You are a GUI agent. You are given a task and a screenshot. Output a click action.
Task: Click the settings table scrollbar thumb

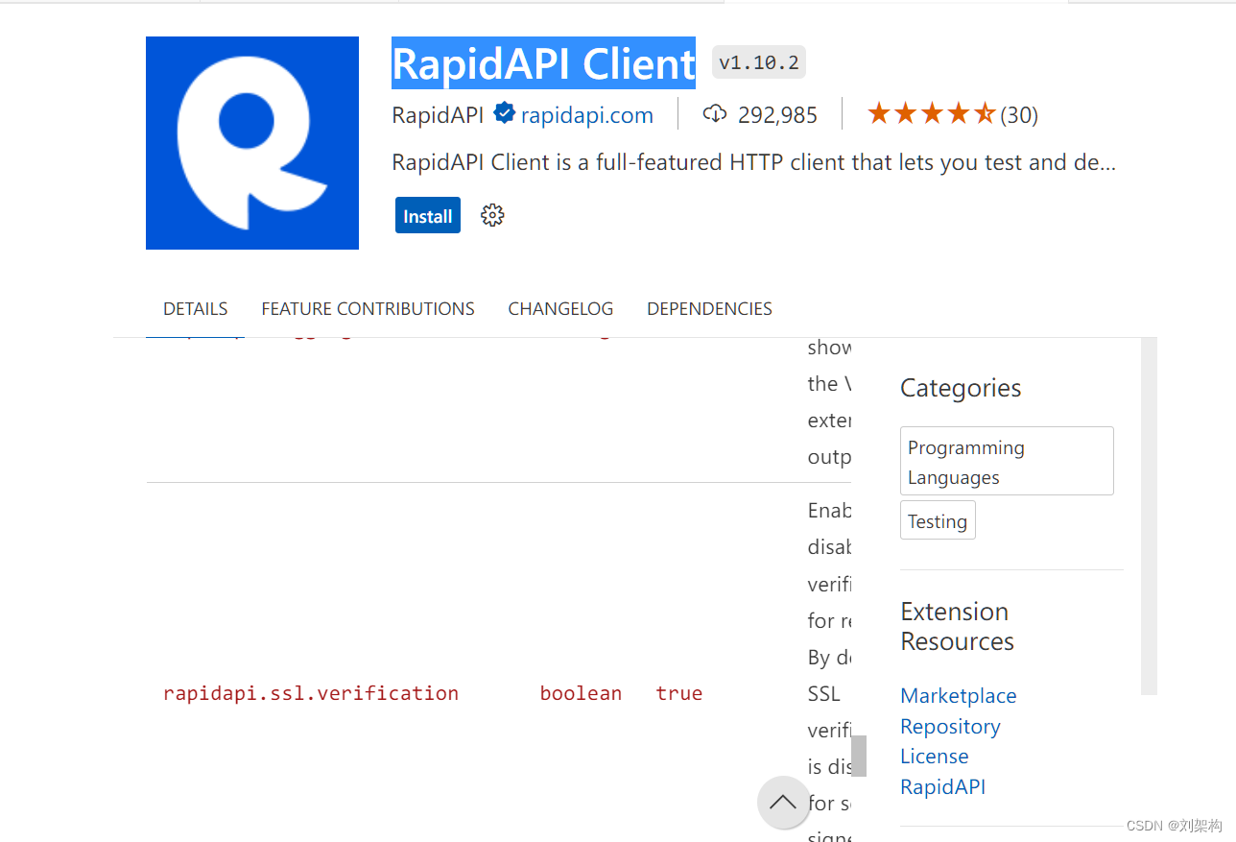859,756
